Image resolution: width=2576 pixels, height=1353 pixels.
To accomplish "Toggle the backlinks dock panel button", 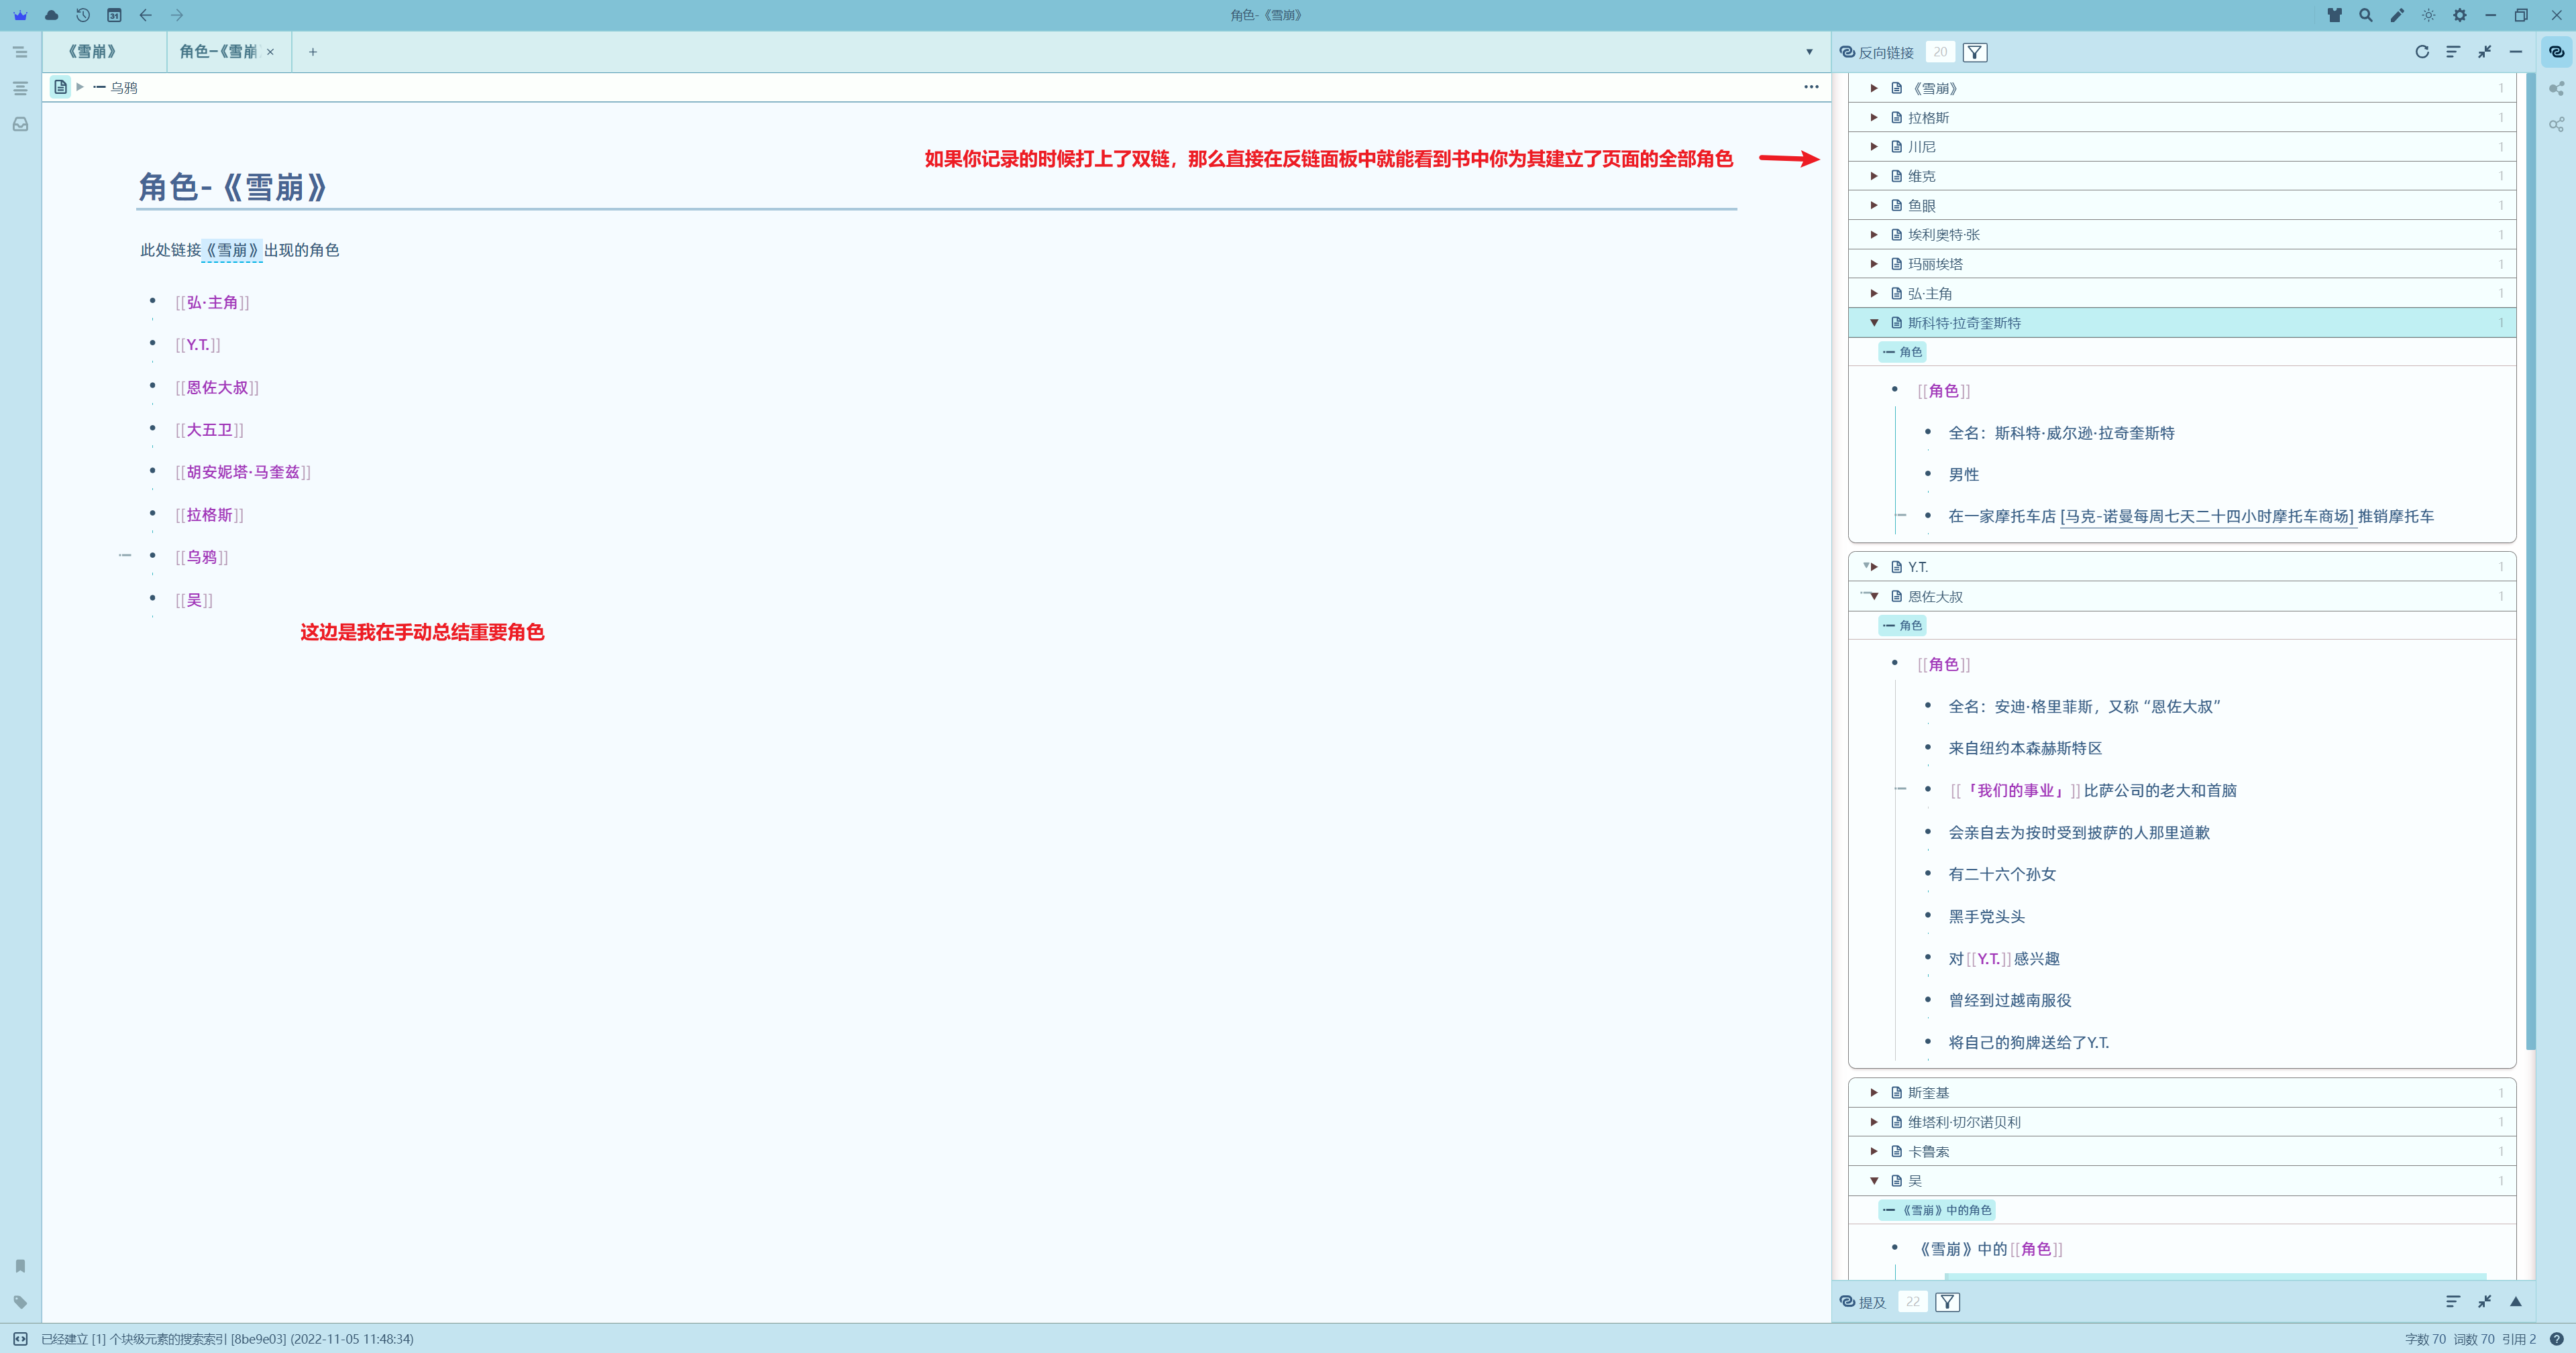I will click(x=2556, y=52).
